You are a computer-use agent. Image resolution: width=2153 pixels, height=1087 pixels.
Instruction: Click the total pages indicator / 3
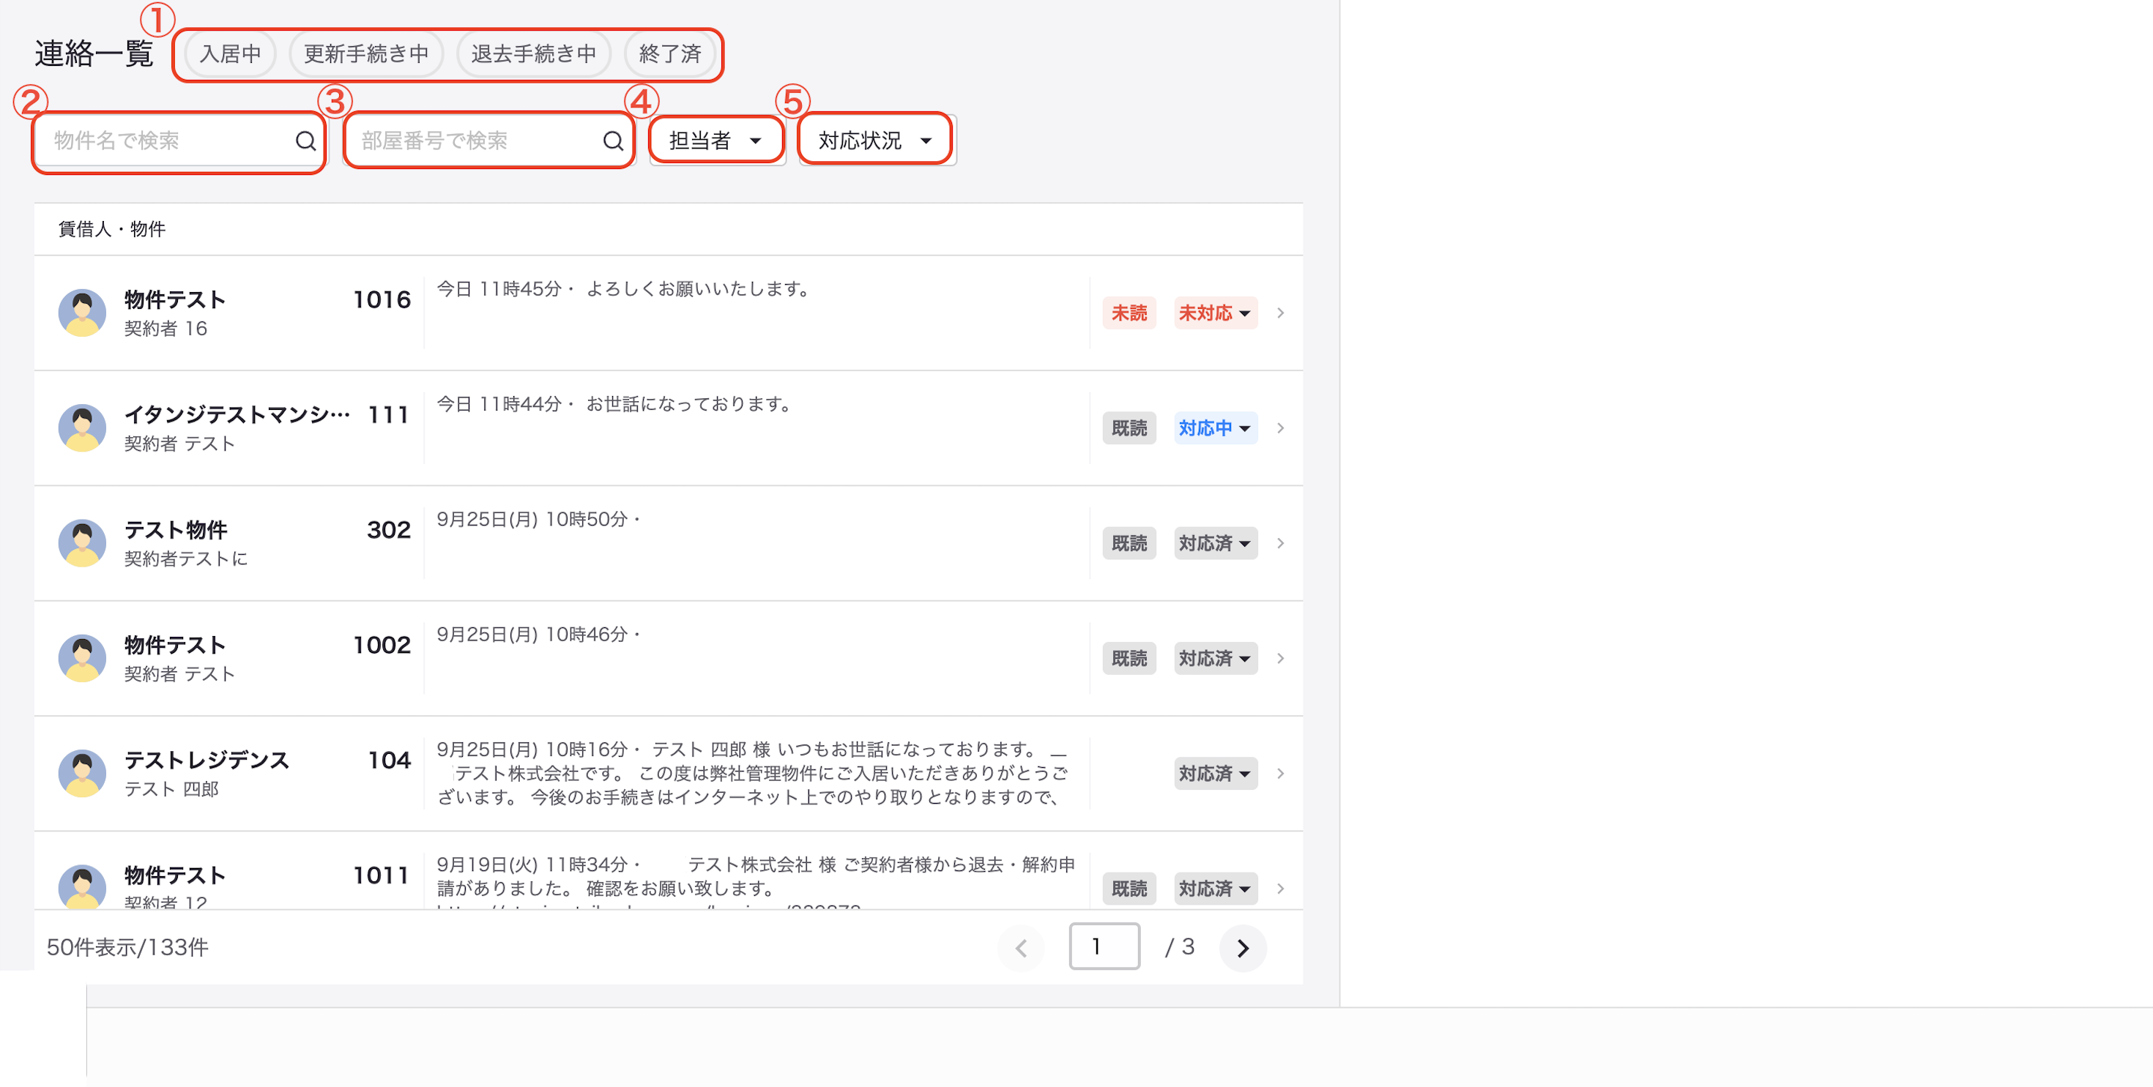1180,947
